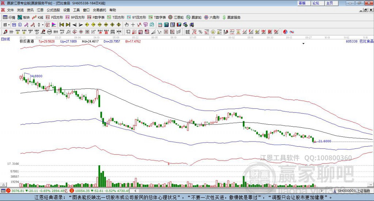374x201 pixels.
Task: Open the calendar date icon
Action: click(160, 25)
